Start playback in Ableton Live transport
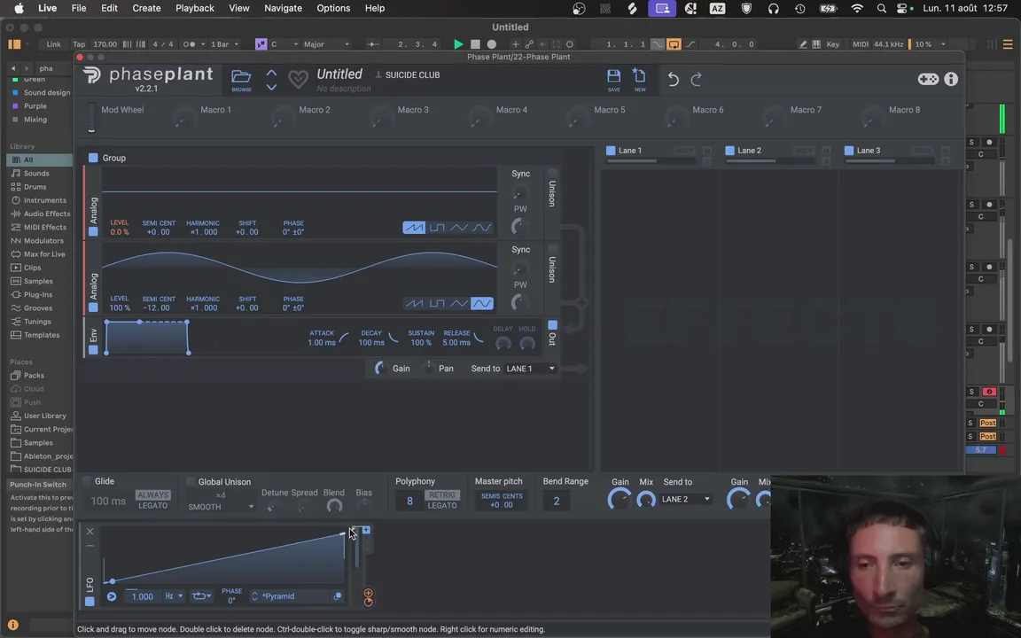The image size is (1021, 638). tap(458, 44)
